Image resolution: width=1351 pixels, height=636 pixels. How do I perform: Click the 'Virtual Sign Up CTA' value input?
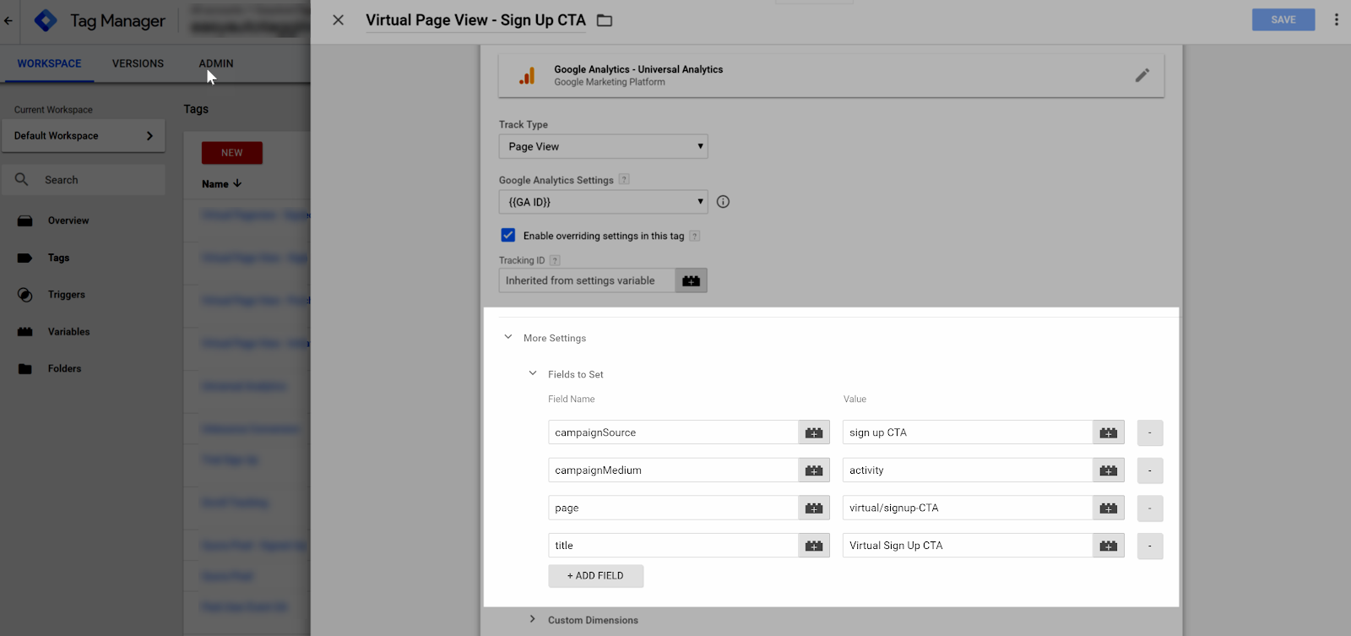(x=968, y=546)
